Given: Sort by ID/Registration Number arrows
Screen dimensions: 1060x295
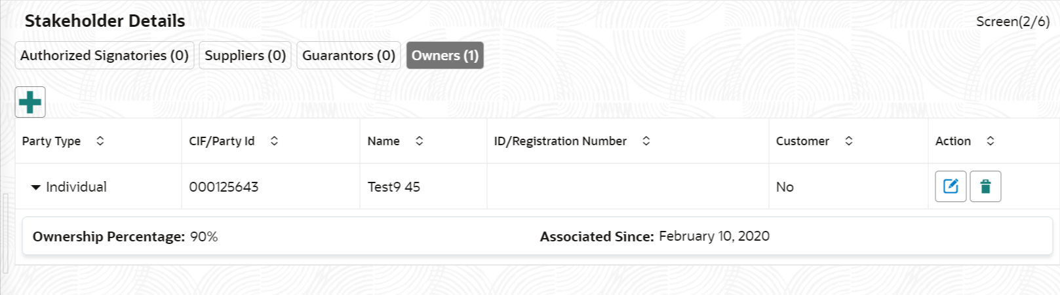Looking at the screenshot, I should (646, 141).
